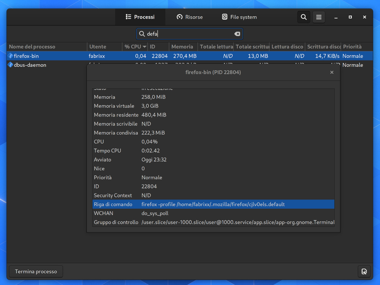Click the Gruppo di controllo row
This screenshot has height=285, width=380.
tap(213, 222)
